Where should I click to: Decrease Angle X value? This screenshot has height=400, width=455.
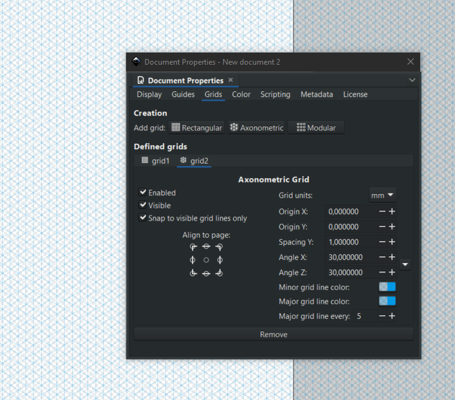382,257
